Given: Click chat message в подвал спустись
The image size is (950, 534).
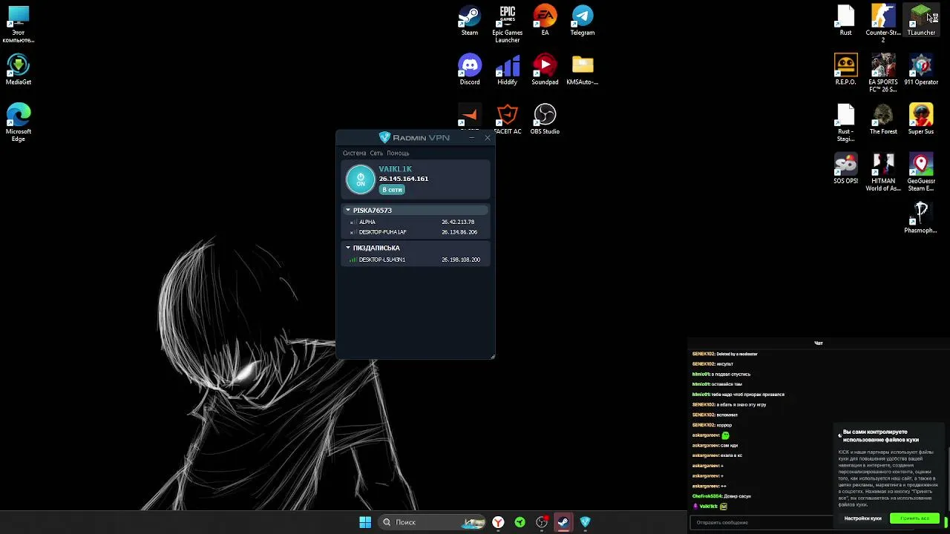Looking at the screenshot, I should pyautogui.click(x=731, y=375).
